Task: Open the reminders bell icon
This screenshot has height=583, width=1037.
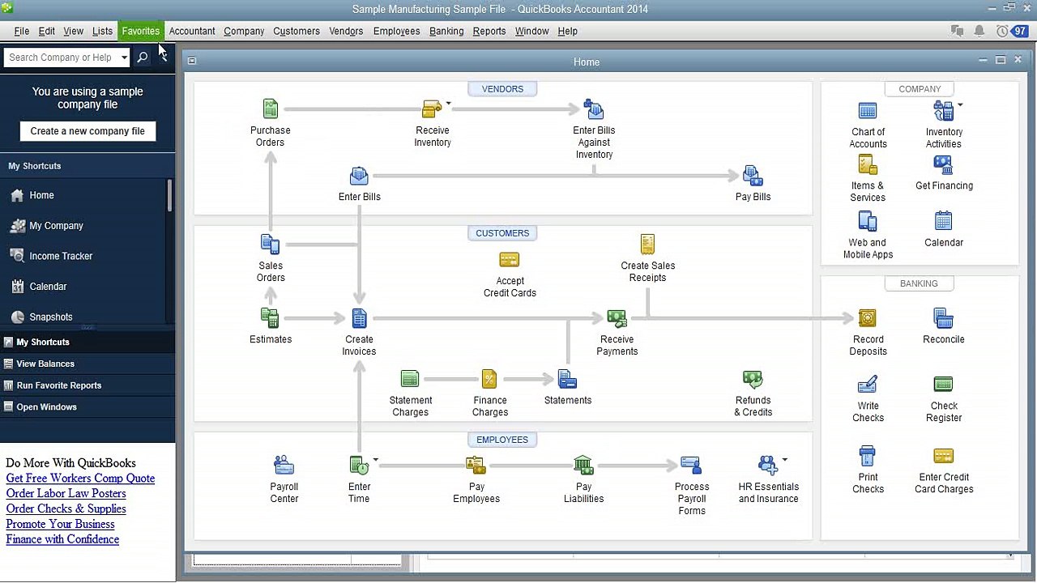Action: click(x=979, y=31)
